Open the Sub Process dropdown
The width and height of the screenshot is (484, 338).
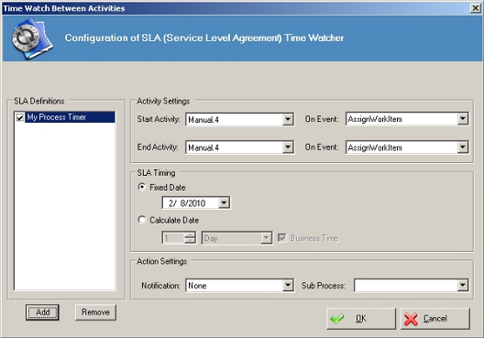pyautogui.click(x=463, y=285)
